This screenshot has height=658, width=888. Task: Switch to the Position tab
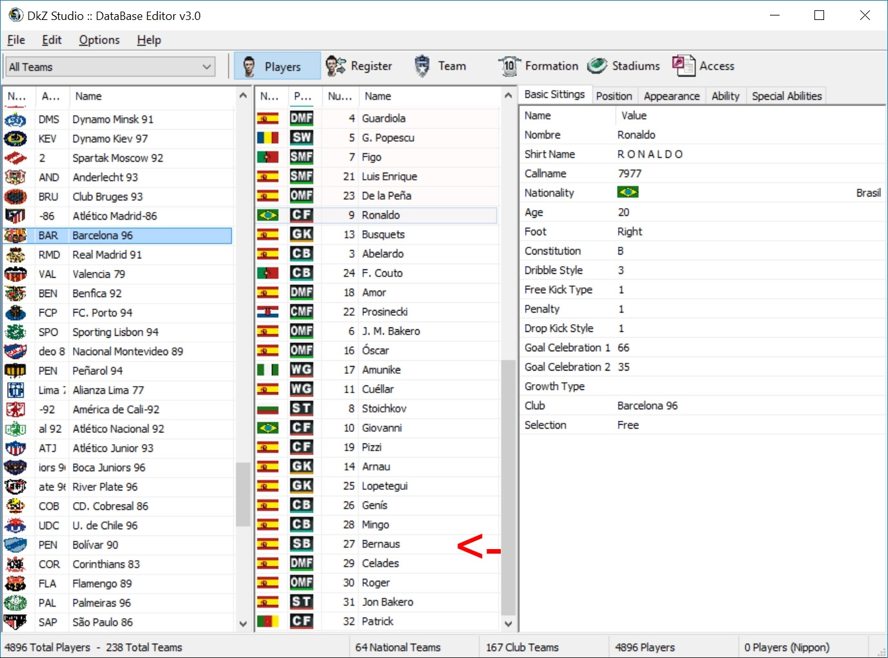tap(614, 96)
